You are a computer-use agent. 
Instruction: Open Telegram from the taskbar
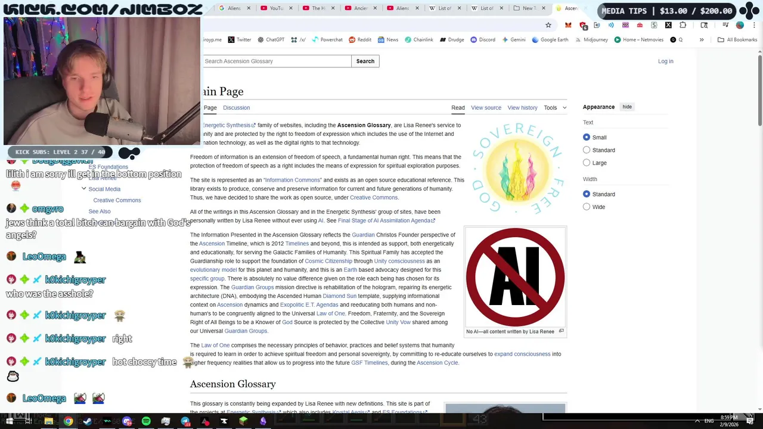tap(185, 421)
